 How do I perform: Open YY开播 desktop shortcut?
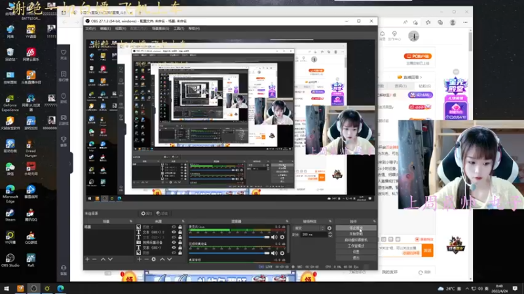click(x=10, y=238)
